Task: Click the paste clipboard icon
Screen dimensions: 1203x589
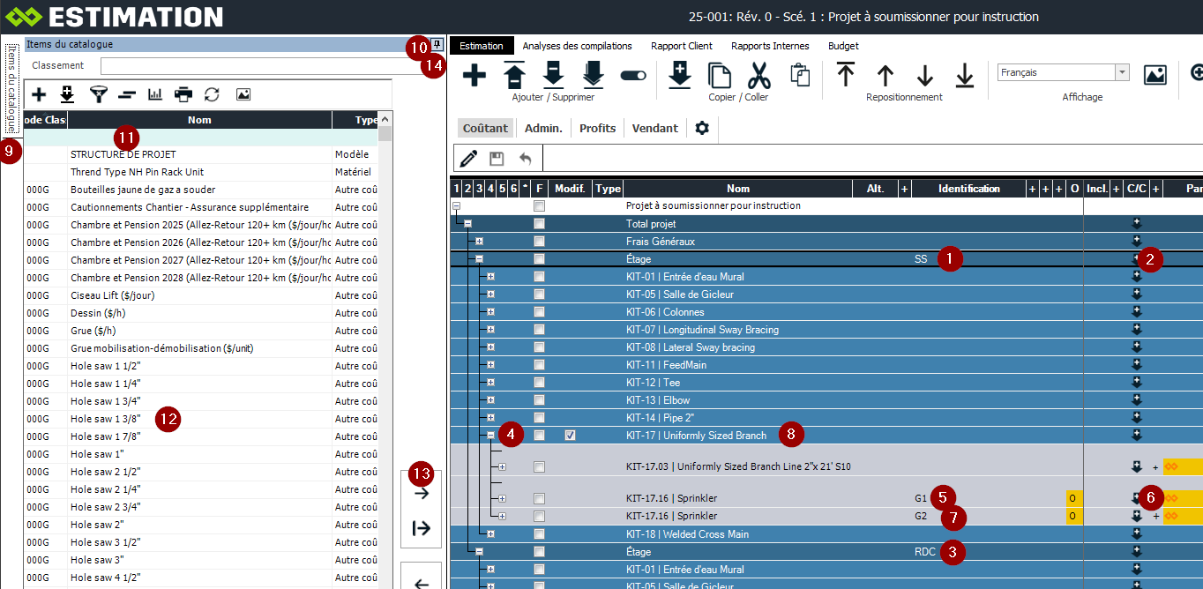Action: click(x=800, y=76)
